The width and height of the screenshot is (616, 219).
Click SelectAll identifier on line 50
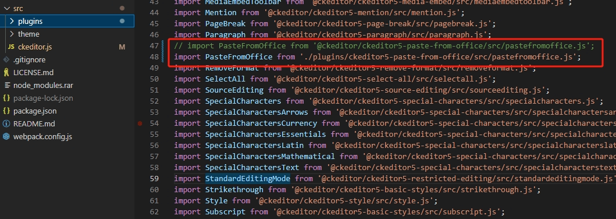click(x=226, y=79)
